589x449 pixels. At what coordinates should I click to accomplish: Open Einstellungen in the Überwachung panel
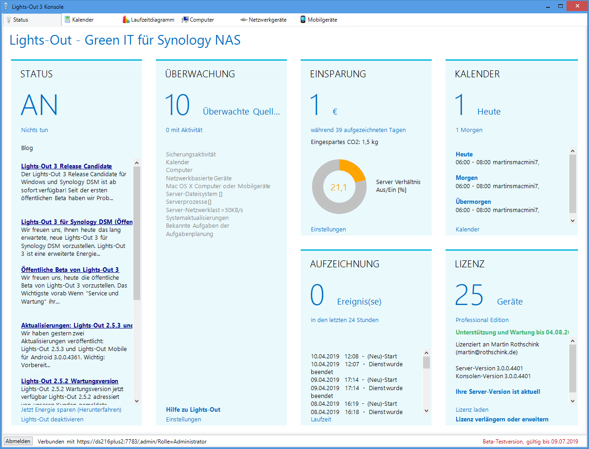[183, 420]
